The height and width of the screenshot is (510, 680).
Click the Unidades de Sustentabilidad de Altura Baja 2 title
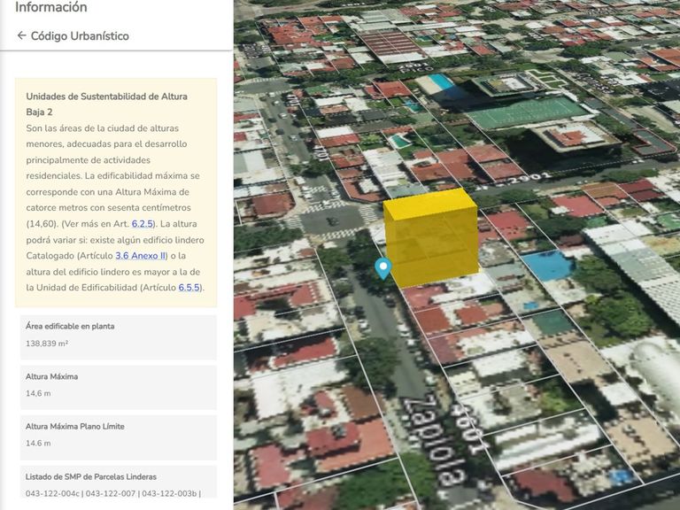tap(106, 104)
